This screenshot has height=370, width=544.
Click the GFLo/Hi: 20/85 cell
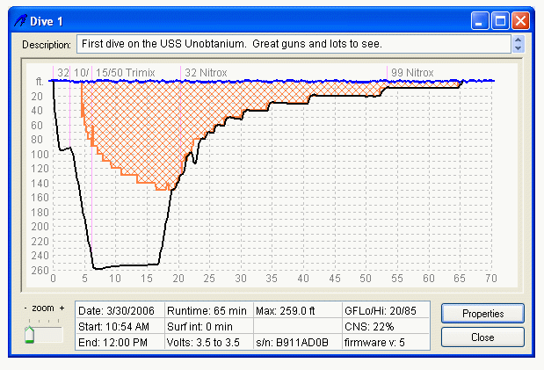tap(386, 310)
